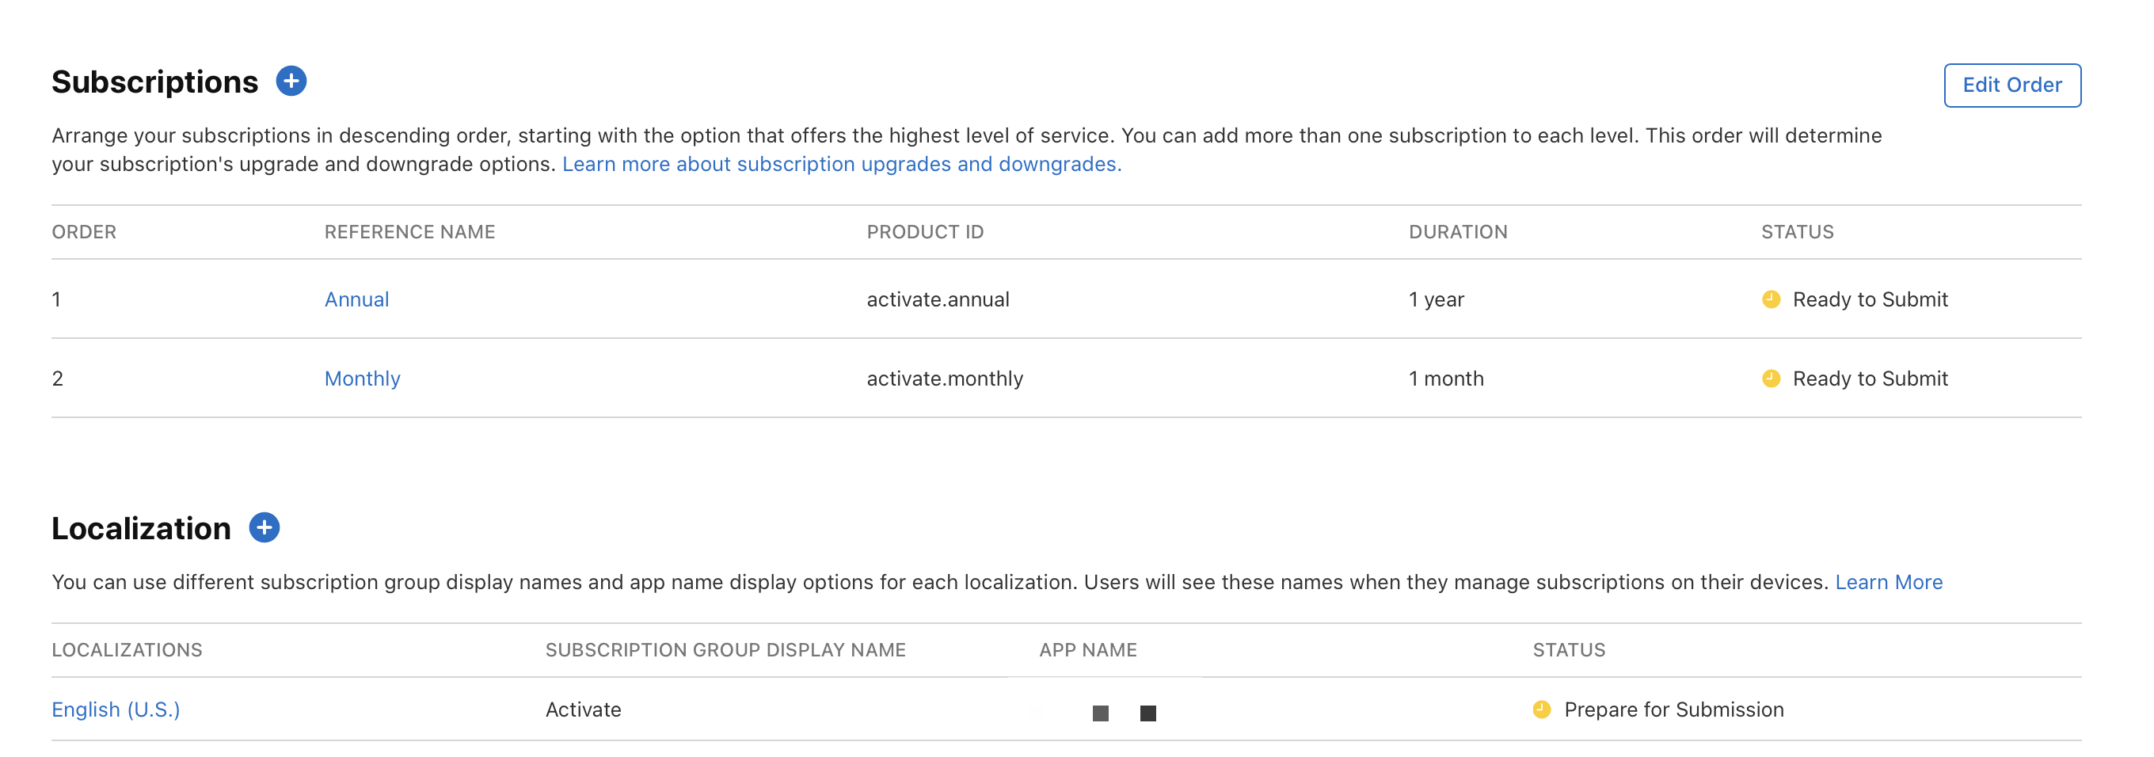Viewport: 2154px width, 757px height.
Task: Open the Annual subscription
Action: (356, 299)
